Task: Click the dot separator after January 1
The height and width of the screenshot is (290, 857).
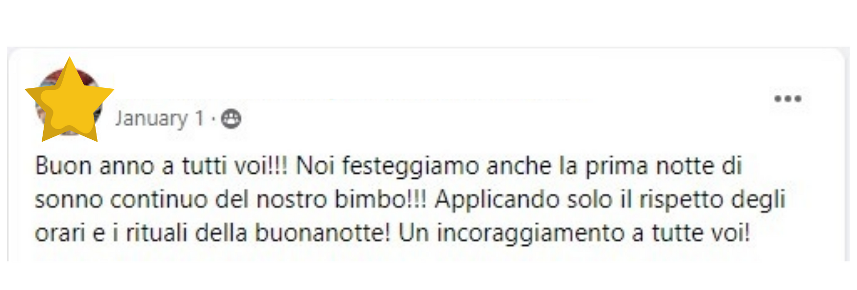Action: (213, 119)
